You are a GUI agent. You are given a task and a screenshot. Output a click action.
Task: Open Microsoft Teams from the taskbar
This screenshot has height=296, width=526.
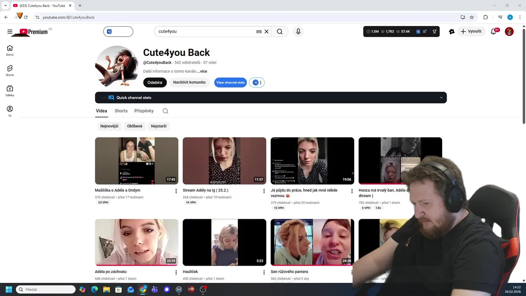click(155, 289)
